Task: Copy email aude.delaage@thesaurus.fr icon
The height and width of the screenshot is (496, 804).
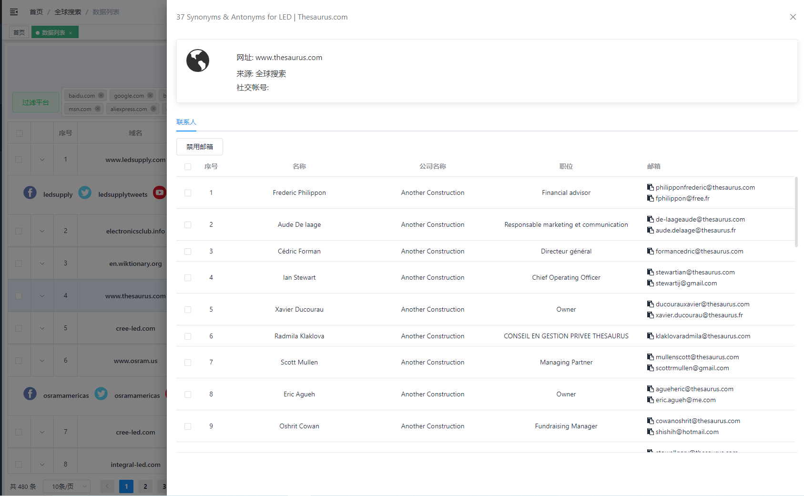Action: pos(651,230)
